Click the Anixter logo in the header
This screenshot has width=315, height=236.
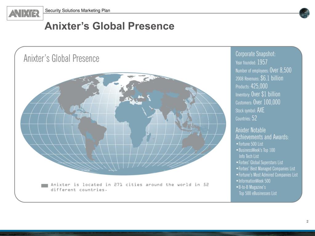tap(25, 13)
